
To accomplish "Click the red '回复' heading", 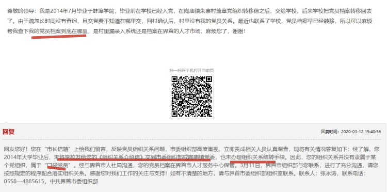I will coord(8,132).
